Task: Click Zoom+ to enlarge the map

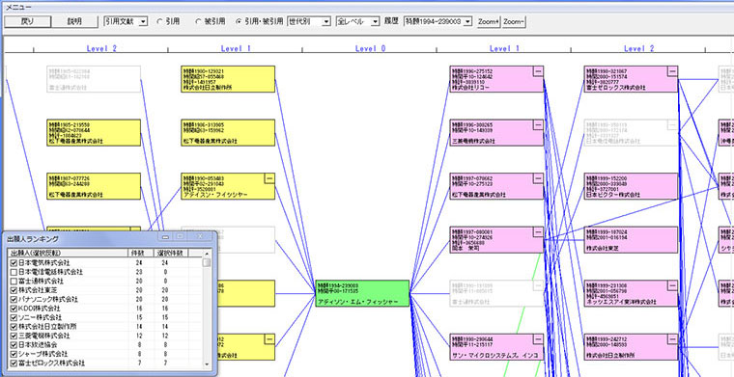Action: (x=489, y=21)
